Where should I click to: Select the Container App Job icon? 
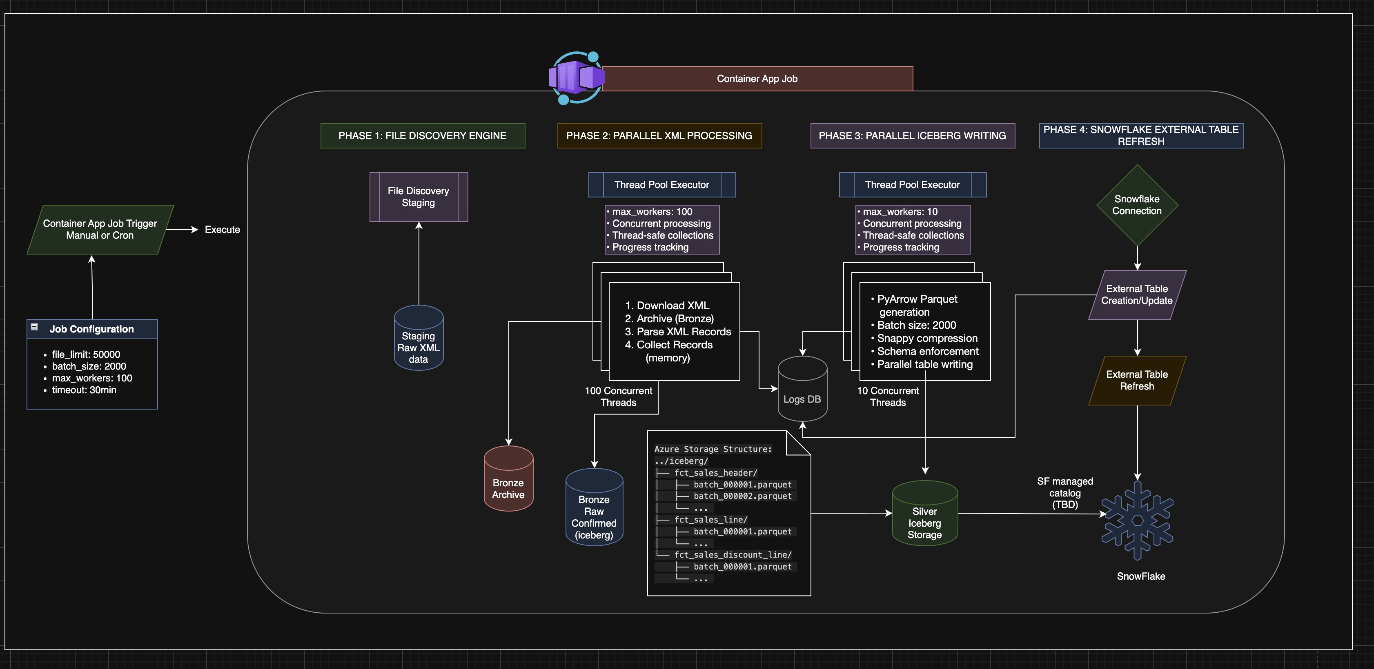[577, 78]
